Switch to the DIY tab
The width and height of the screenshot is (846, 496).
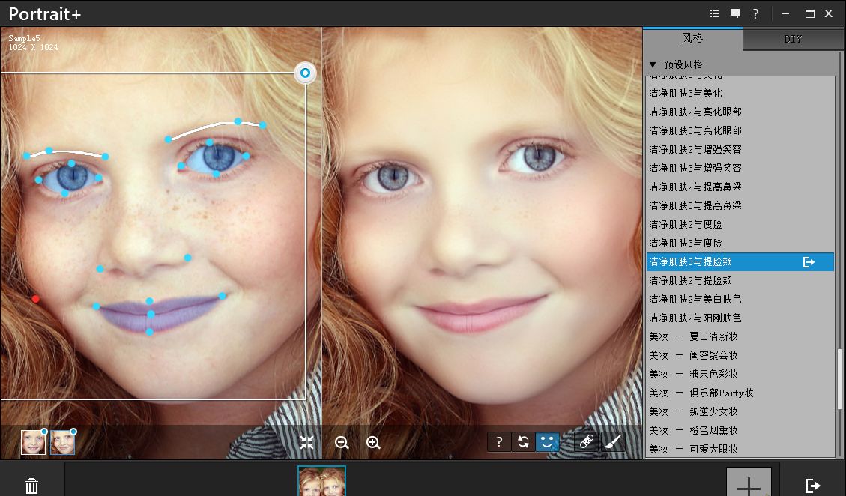793,40
